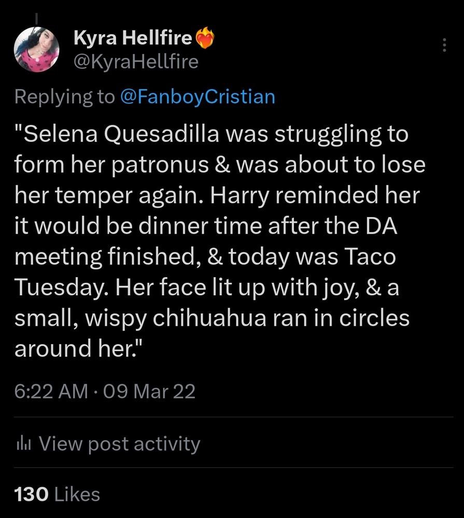
Task: Click 'around her.' at the end of the tweet
Action: (77, 349)
